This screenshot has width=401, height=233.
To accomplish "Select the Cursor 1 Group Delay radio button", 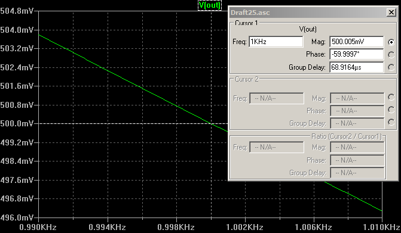I will coord(391,67).
